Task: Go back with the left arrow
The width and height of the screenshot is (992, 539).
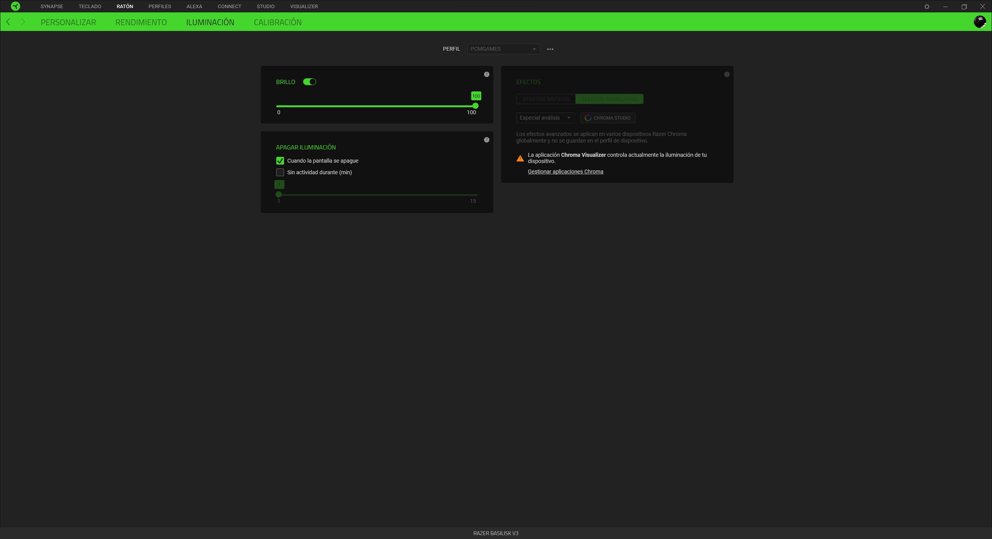Action: tap(8, 22)
